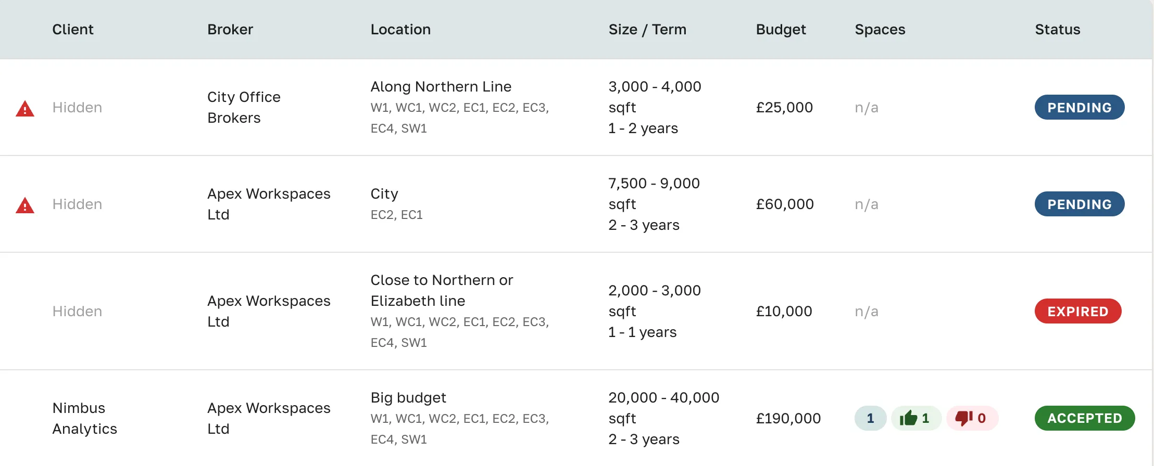Viewport: 1154px width, 466px height.
Task: Sort the table by Budget header
Action: point(781,30)
